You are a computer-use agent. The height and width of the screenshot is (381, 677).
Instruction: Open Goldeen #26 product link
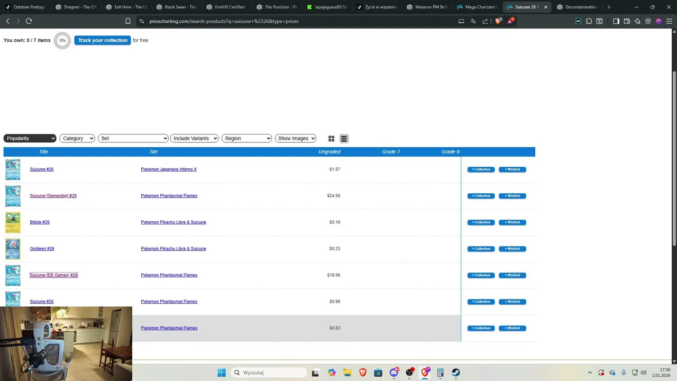pos(42,249)
